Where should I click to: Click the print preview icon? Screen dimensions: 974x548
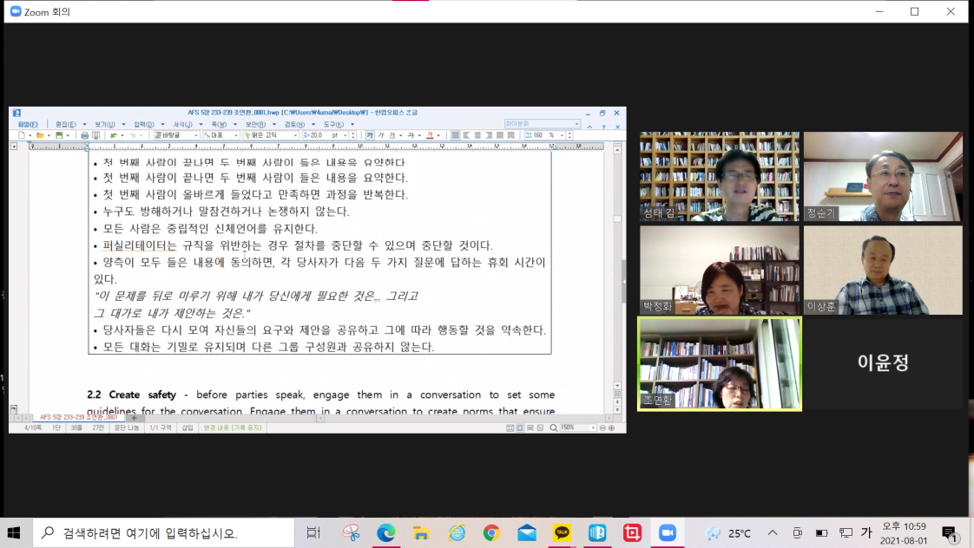[x=95, y=135]
